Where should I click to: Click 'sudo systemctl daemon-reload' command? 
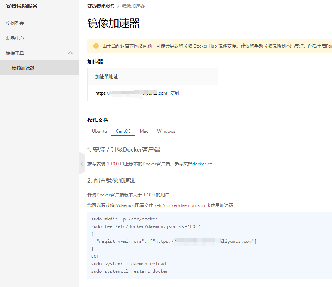tap(129, 264)
